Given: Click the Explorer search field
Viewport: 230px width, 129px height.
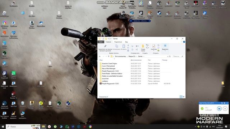Looking at the screenshot, I should coord(178,56).
